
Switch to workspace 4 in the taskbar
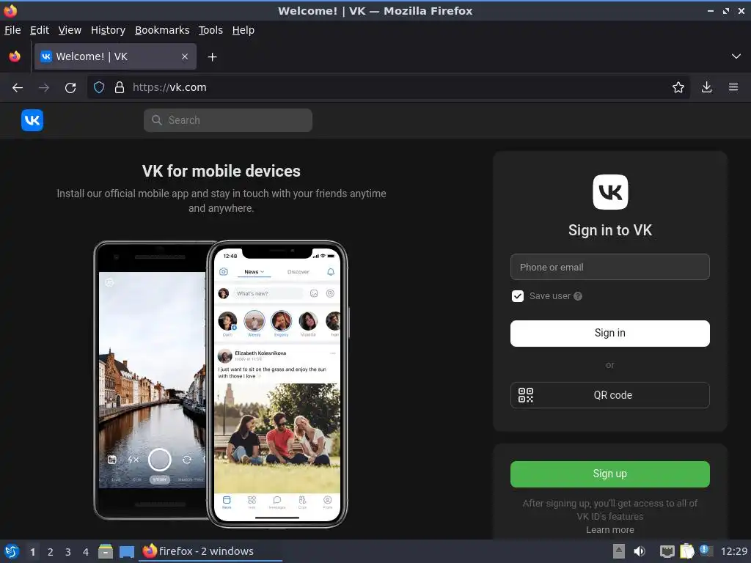coord(86,552)
